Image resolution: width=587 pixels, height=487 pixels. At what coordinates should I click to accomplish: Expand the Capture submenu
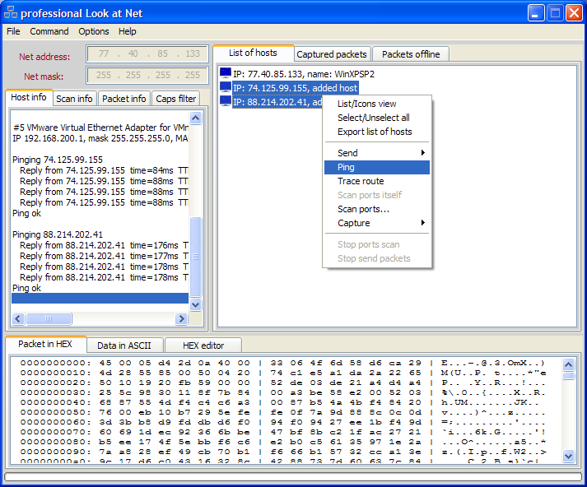click(377, 223)
